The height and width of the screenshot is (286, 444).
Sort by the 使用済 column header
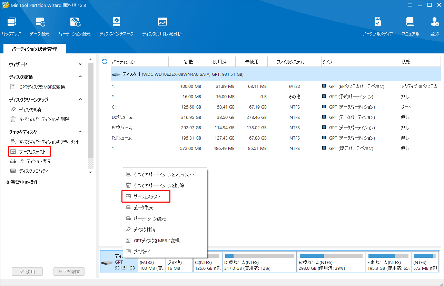point(219,62)
